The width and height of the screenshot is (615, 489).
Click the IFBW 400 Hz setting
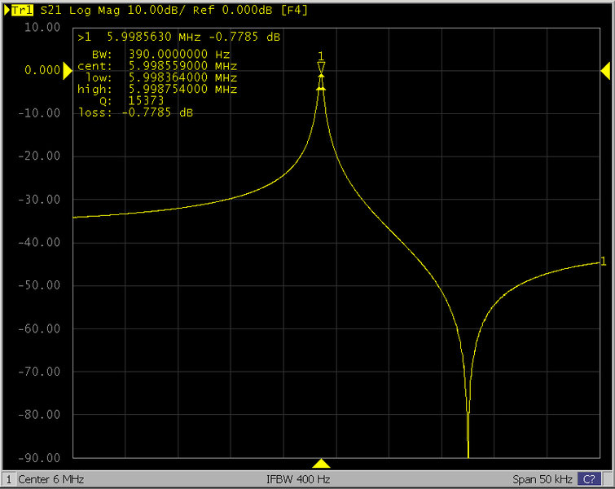point(297,479)
